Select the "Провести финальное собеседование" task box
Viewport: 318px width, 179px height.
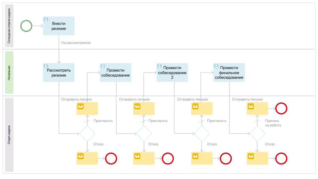pos(229,73)
